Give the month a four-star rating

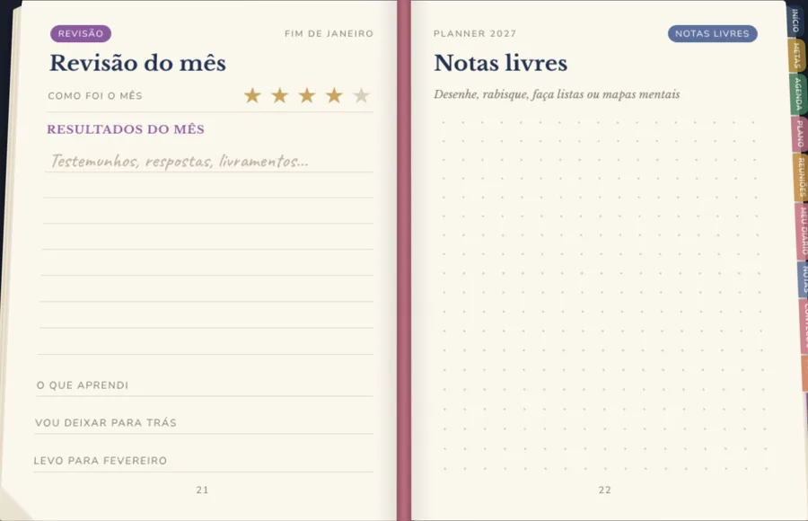click(335, 95)
